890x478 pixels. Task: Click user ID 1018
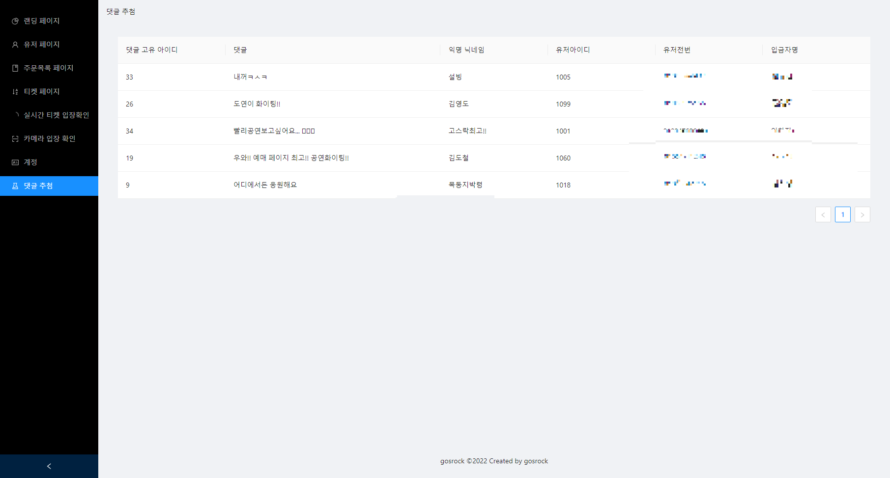click(563, 185)
